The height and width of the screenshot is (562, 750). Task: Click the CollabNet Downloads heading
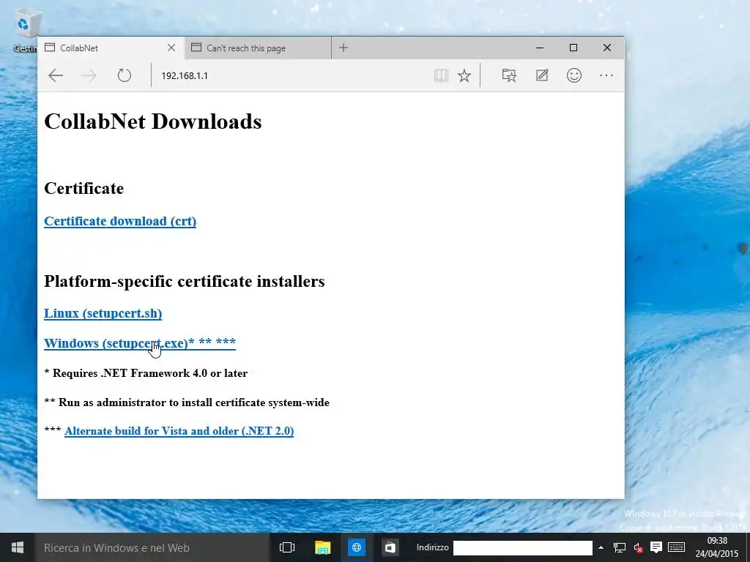click(152, 121)
